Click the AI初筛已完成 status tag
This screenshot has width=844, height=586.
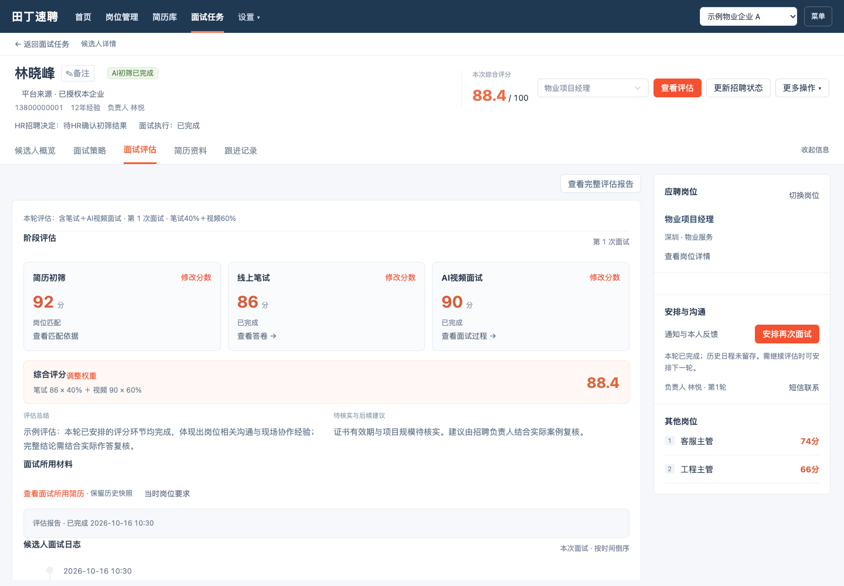[132, 73]
